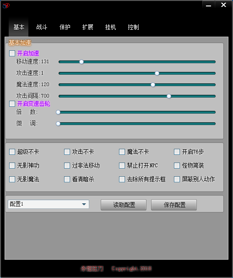The image size is (233, 278).
Task: Close the window
Action: click(x=223, y=5)
